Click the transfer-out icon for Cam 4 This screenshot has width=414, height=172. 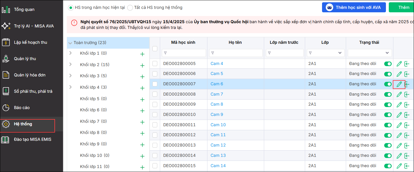pyautogui.click(x=407, y=64)
